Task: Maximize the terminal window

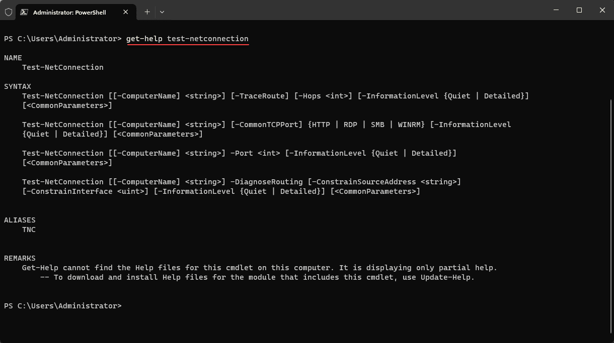Action: [579, 10]
